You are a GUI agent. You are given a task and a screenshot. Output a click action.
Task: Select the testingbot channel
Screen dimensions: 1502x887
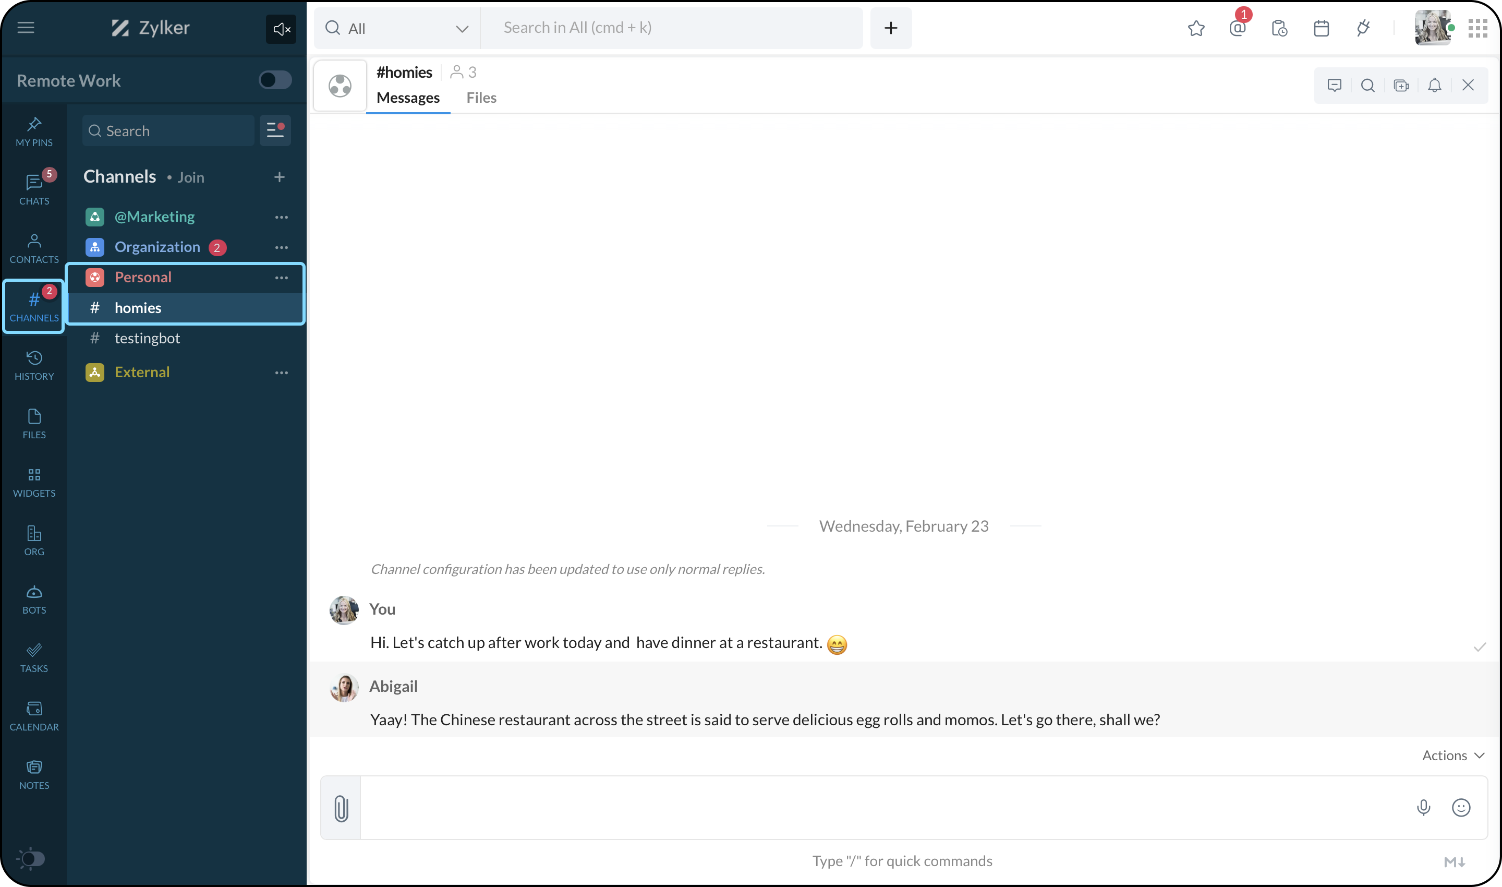(x=147, y=338)
